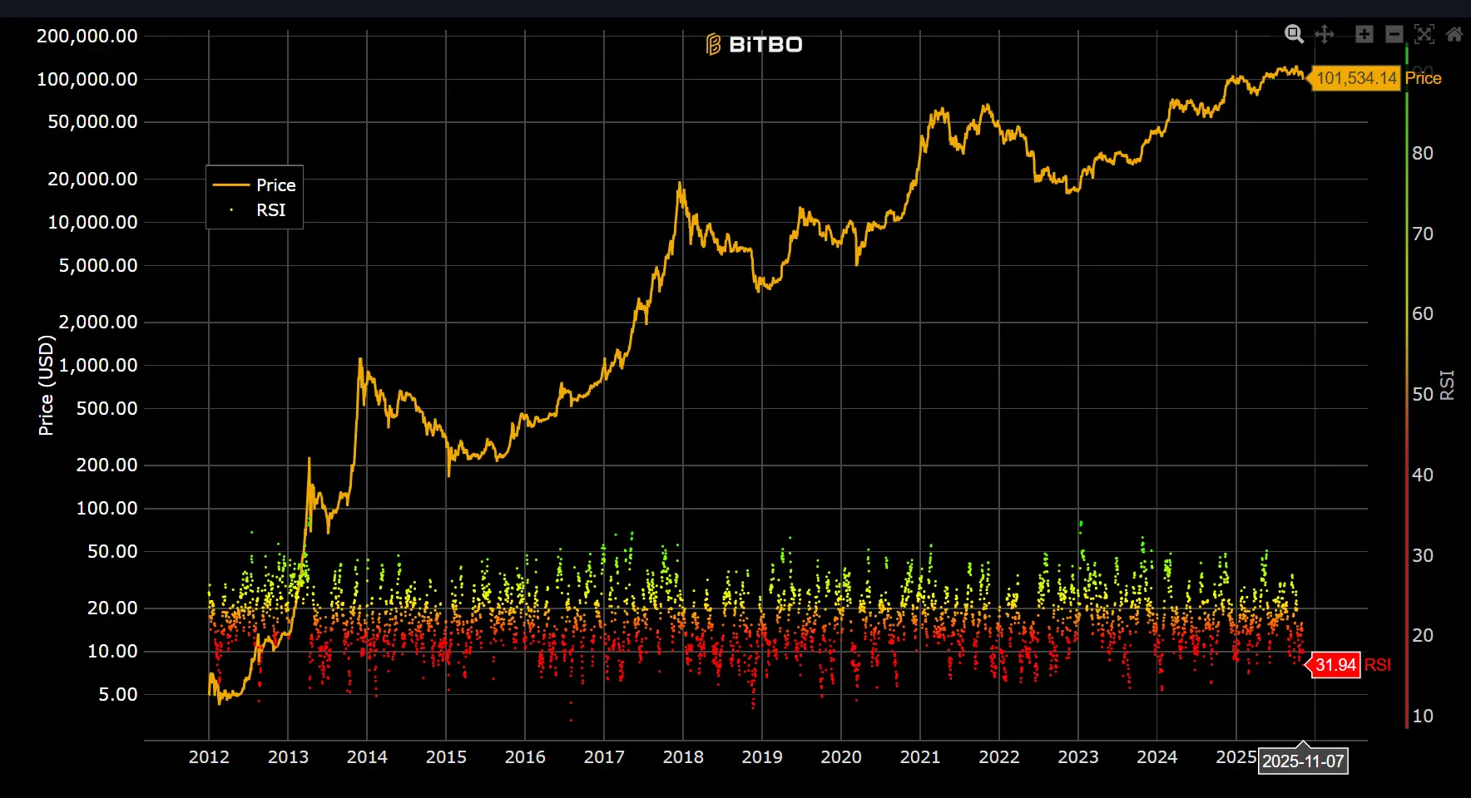Image resolution: width=1471 pixels, height=798 pixels.
Task: Activate the Pan tool with the four-way arrows
Action: (1325, 34)
